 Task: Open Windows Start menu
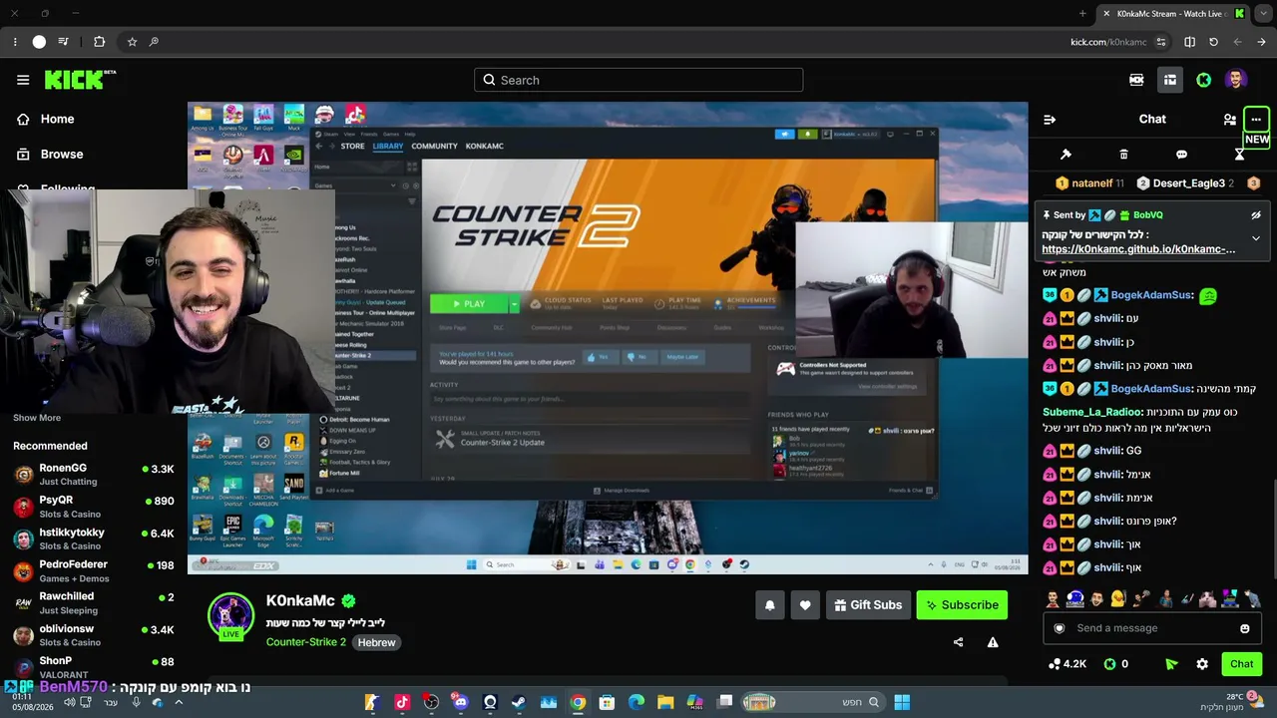pyautogui.click(x=902, y=702)
